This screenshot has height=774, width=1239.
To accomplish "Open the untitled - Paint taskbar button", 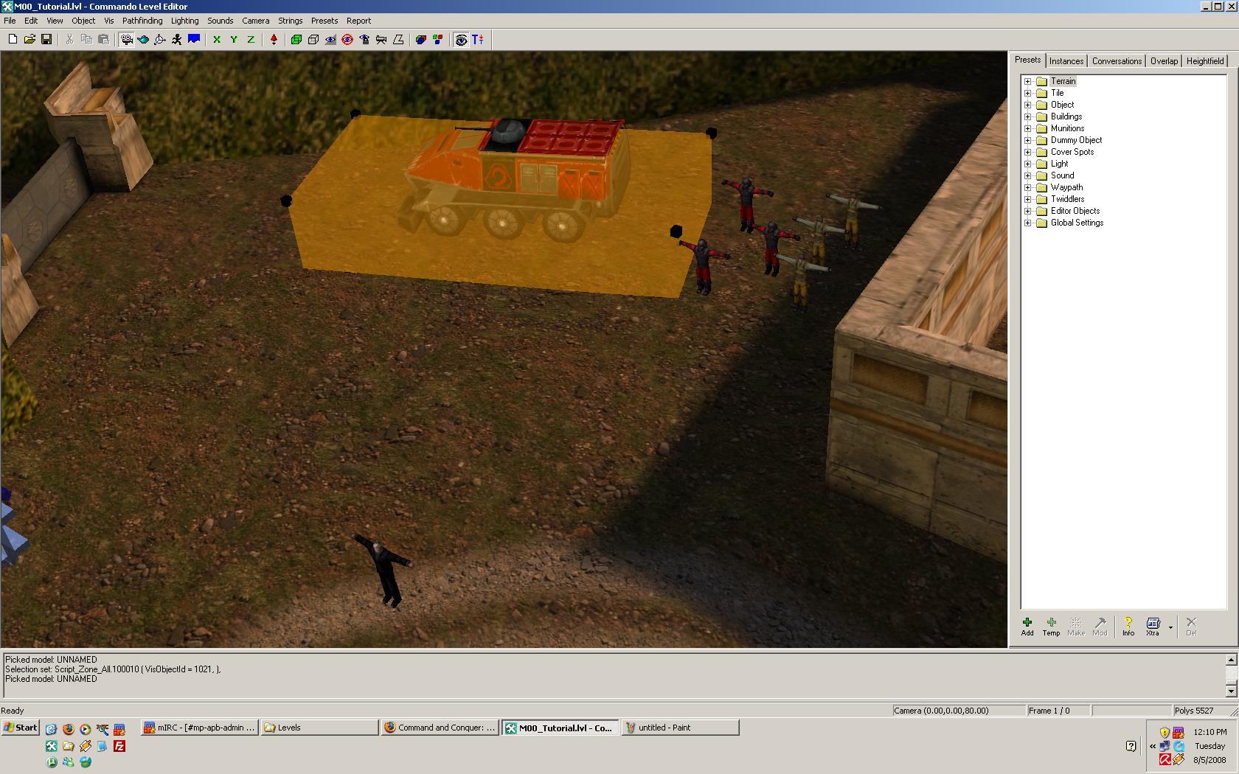I will point(680,728).
